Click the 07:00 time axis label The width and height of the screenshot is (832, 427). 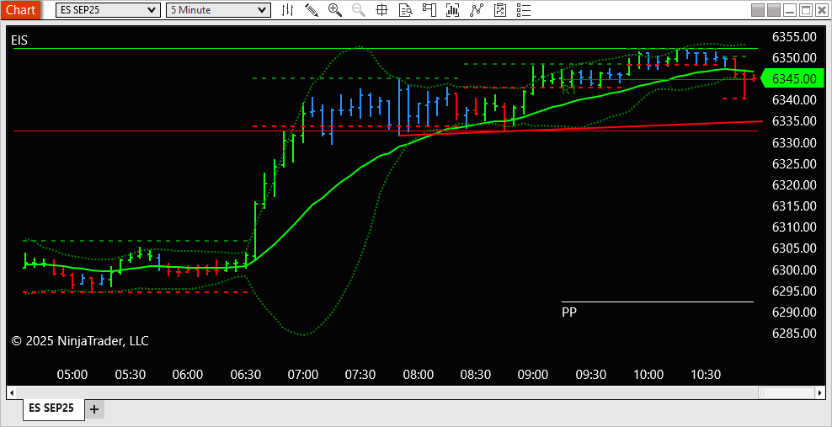pos(303,375)
